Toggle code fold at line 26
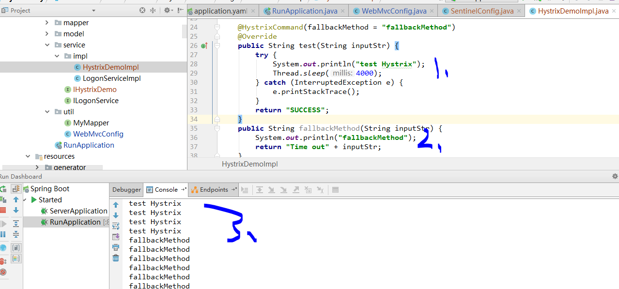619x289 pixels. point(217,46)
